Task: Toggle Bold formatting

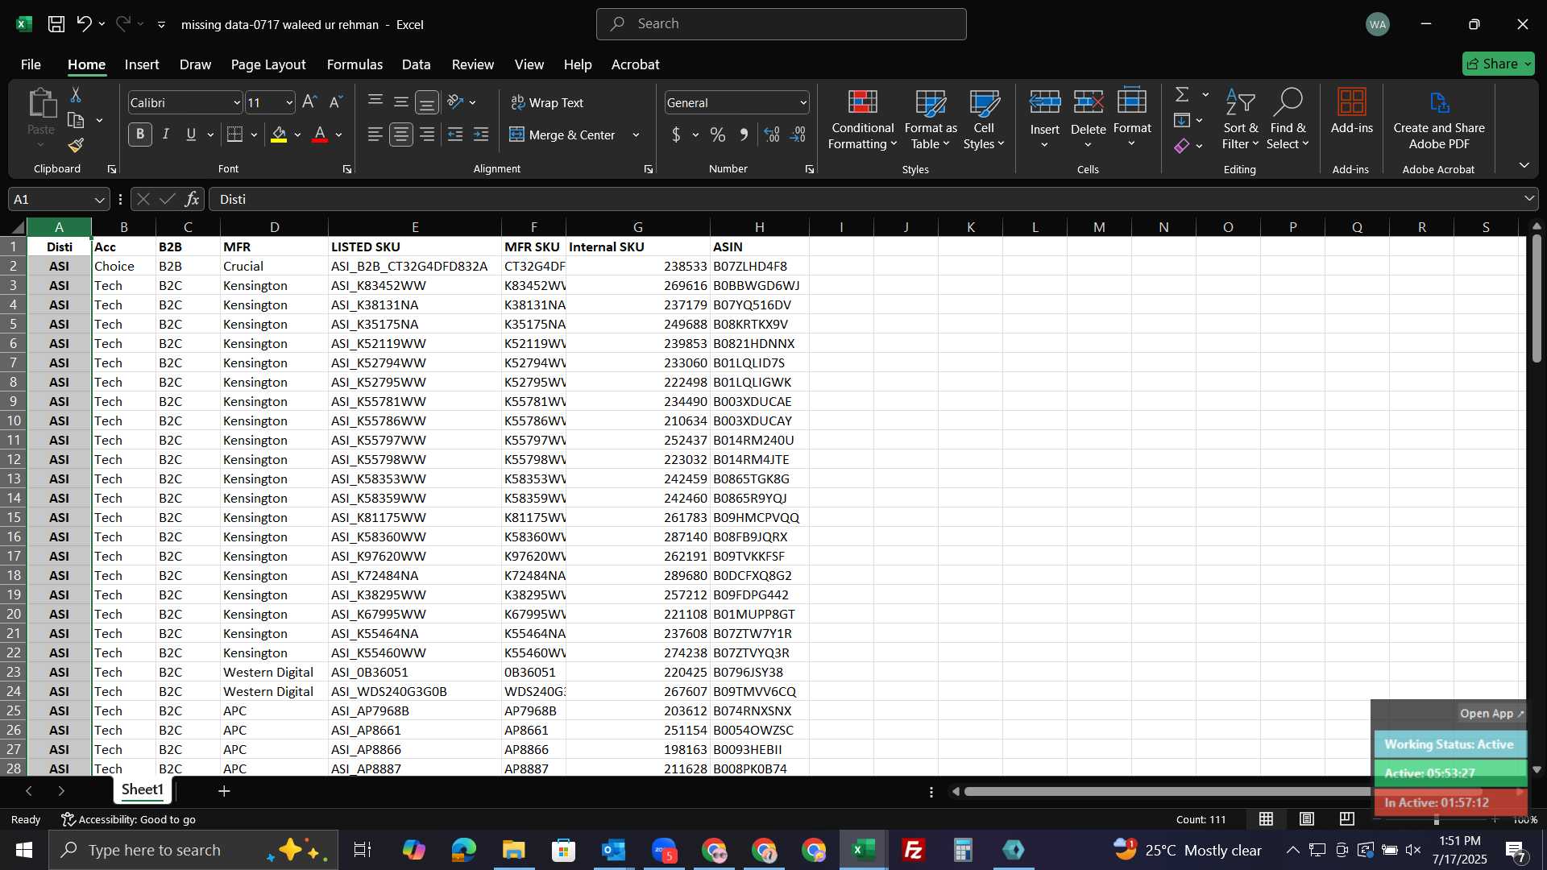Action: click(x=140, y=135)
